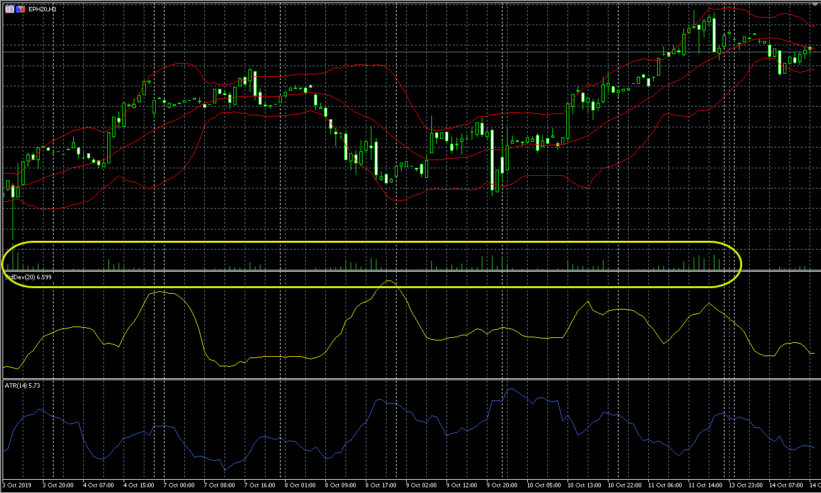821x493 pixels.
Task: Click the 3 Oct 20:00 time label
Action: 58,485
